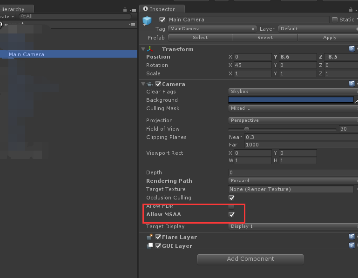
Task: Disable the Camera component checkbox
Action: click(x=158, y=84)
